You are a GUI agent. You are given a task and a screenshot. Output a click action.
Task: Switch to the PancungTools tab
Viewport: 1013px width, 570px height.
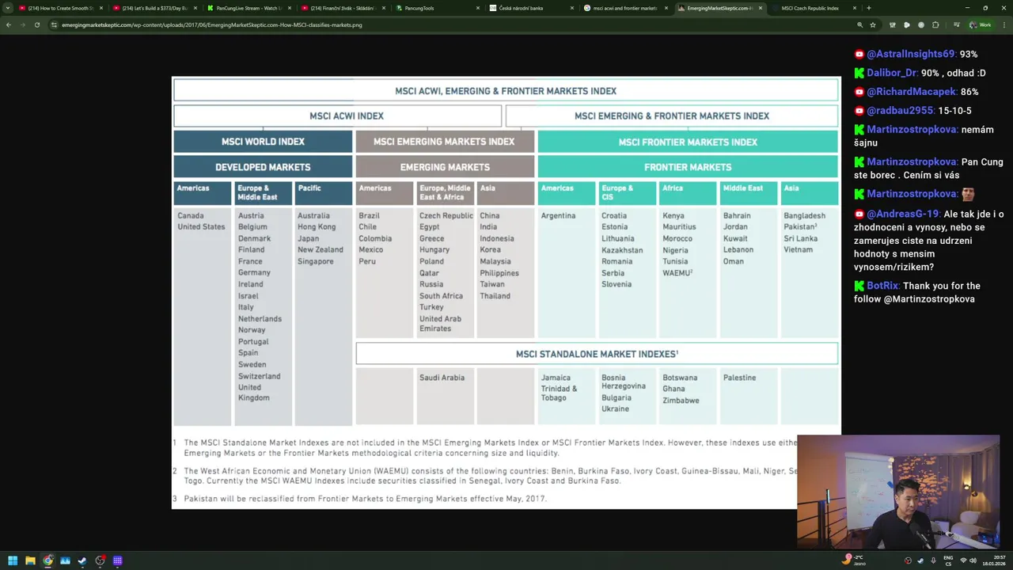(438, 8)
